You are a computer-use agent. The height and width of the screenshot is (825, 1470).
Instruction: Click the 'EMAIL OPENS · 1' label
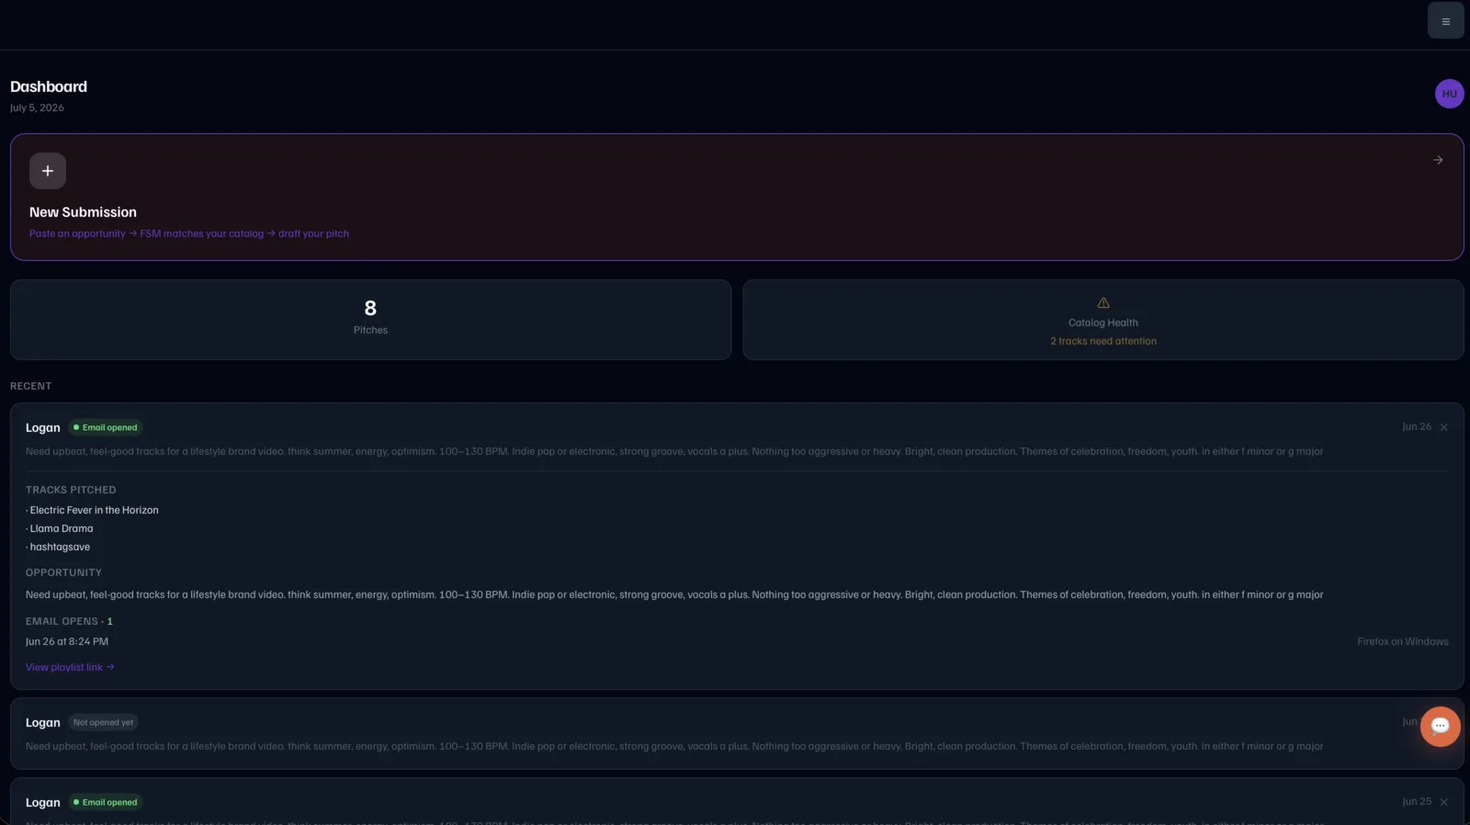[69, 621]
